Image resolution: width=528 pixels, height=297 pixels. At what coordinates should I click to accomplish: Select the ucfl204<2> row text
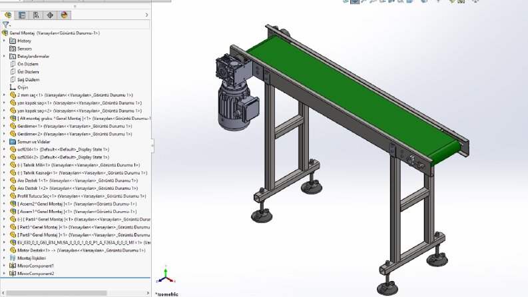pos(63,157)
